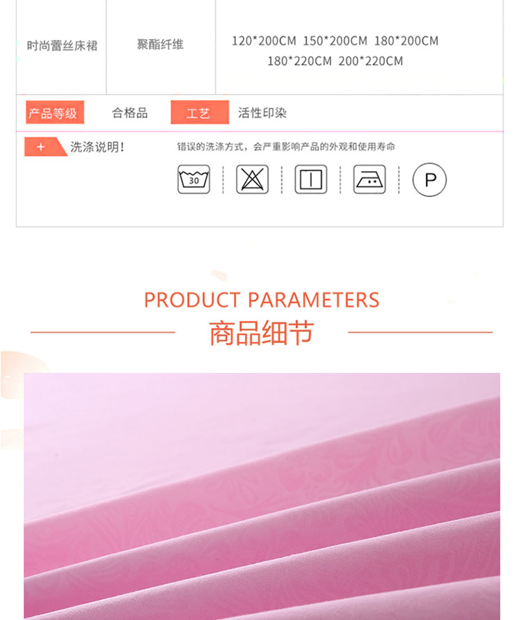Image resolution: width=522 pixels, height=620 pixels.
Task: Click the 洗涤说明! heading
Action: point(97,147)
